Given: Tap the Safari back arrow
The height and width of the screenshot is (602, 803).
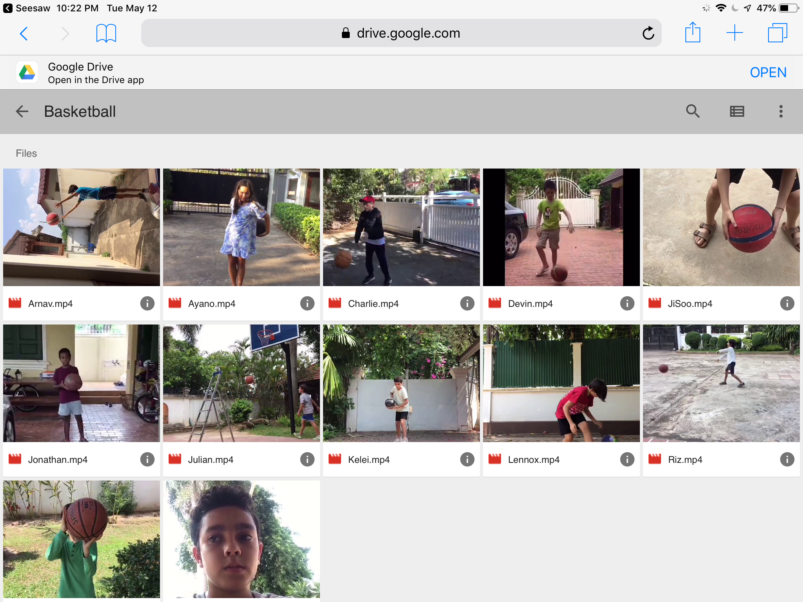Looking at the screenshot, I should pos(24,34).
